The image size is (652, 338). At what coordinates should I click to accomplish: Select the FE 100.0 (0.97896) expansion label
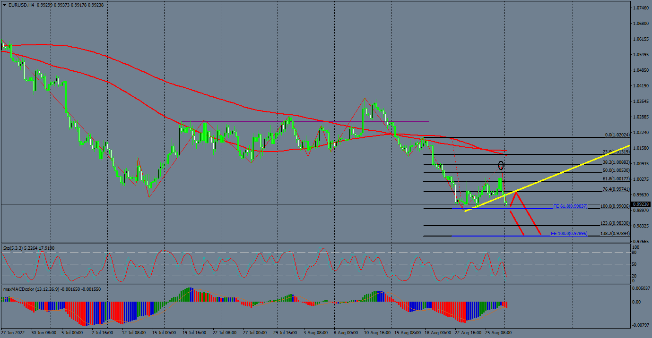[569, 234]
